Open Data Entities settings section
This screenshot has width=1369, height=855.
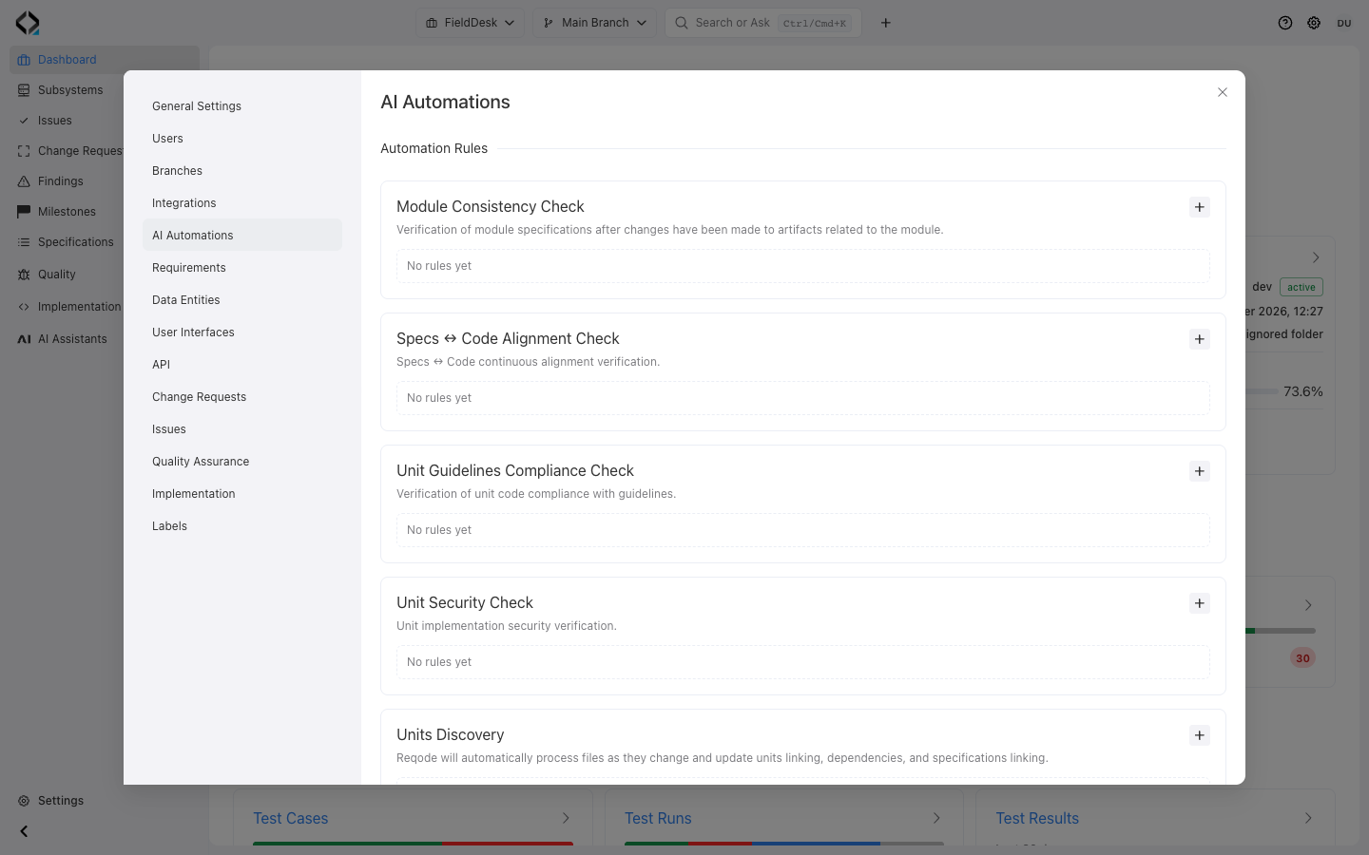[242, 300]
